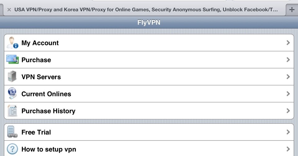
Task: Click the VPN Servers tower icon
Action: (x=12, y=76)
